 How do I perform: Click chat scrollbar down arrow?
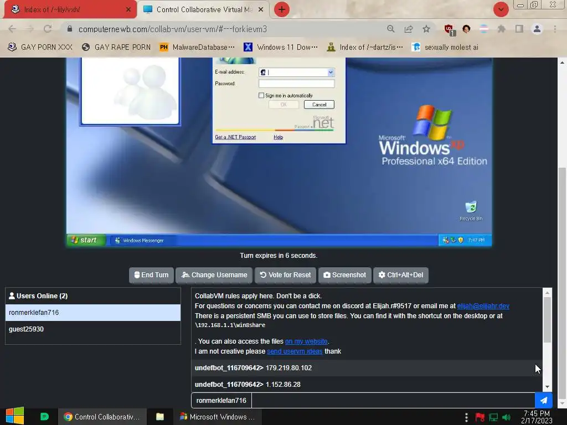(x=547, y=387)
